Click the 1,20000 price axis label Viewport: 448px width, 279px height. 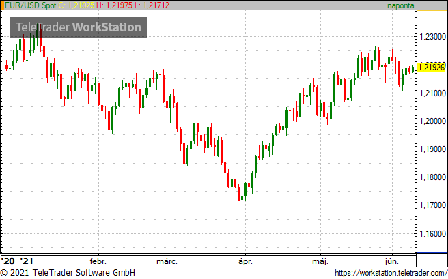coord(432,121)
